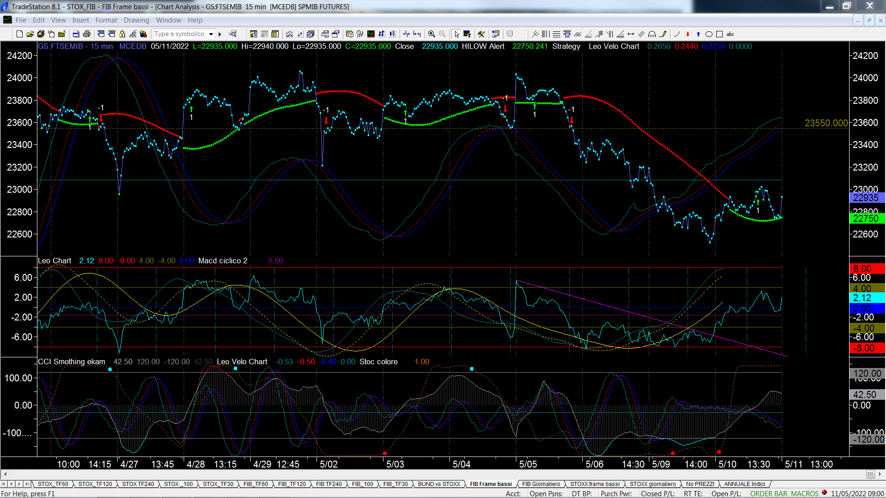Open the Format menu
Image resolution: width=886 pixels, height=498 pixels.
pyautogui.click(x=106, y=20)
